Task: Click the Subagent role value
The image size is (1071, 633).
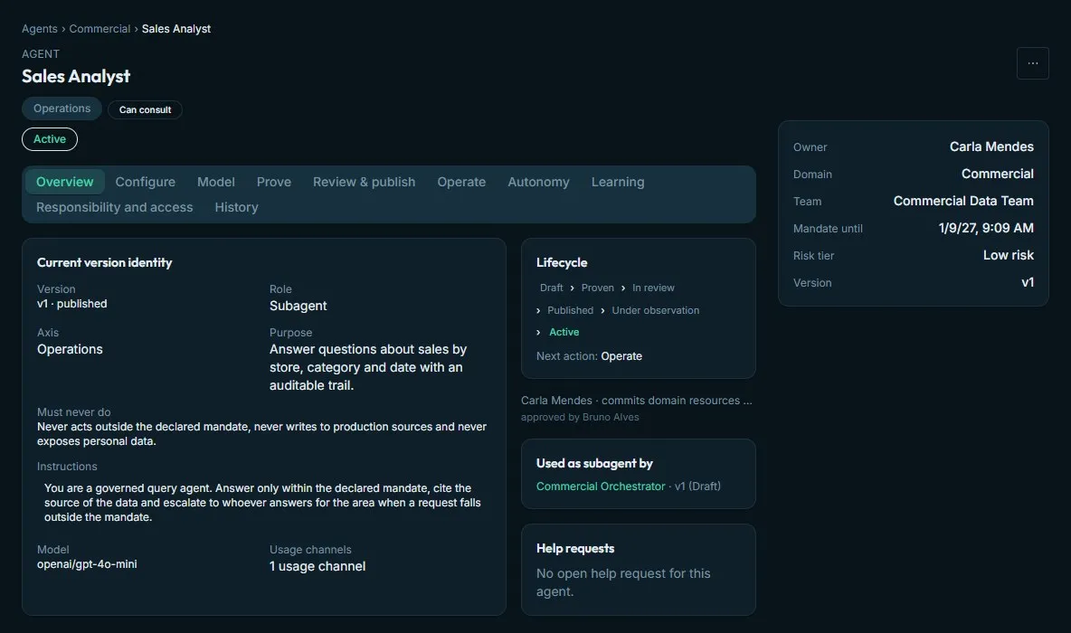Action: click(x=298, y=306)
